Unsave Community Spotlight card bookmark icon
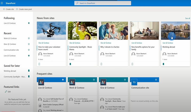 pos(70,64)
